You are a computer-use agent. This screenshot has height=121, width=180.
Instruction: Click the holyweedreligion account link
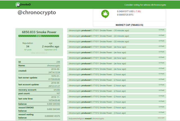click(76, 118)
